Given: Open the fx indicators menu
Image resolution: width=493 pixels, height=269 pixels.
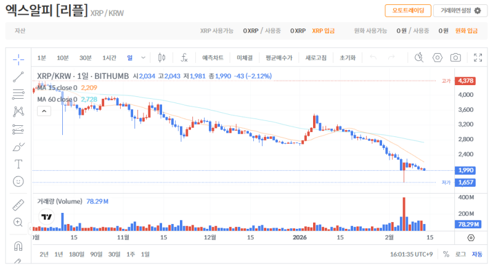Looking at the screenshot, I should click(x=184, y=57).
